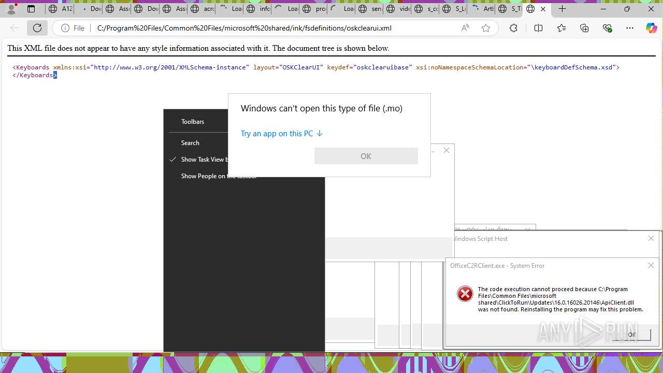663x373 pixels.
Task: Click the address bar URL field
Action: click(x=275, y=28)
